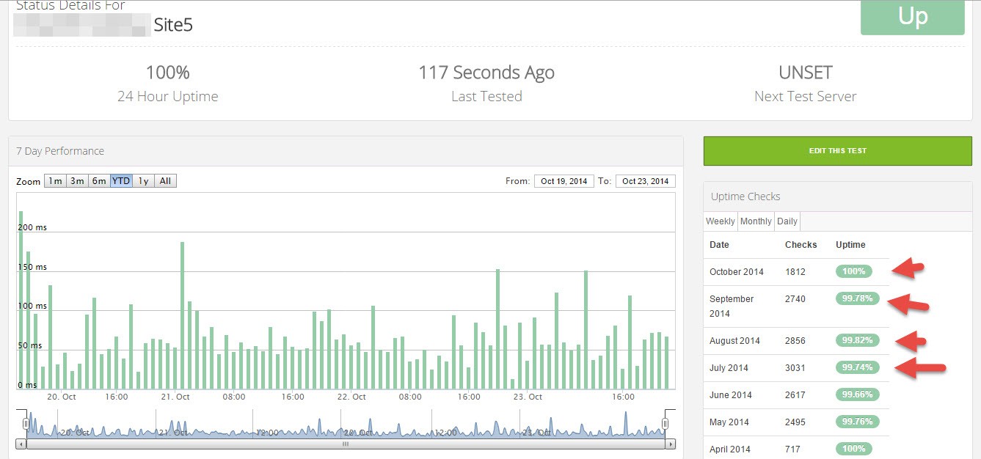This screenshot has height=459, width=981.
Task: Click the 99.78% uptime badge
Action: [858, 298]
